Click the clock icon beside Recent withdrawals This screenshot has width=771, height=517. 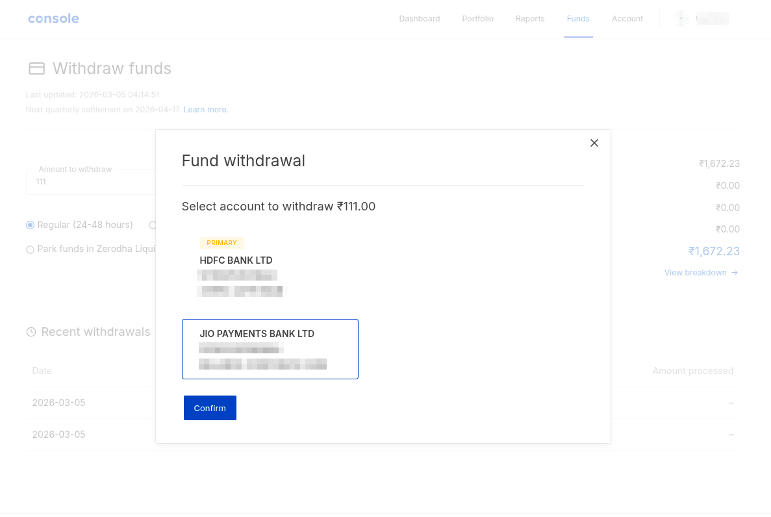tap(31, 332)
